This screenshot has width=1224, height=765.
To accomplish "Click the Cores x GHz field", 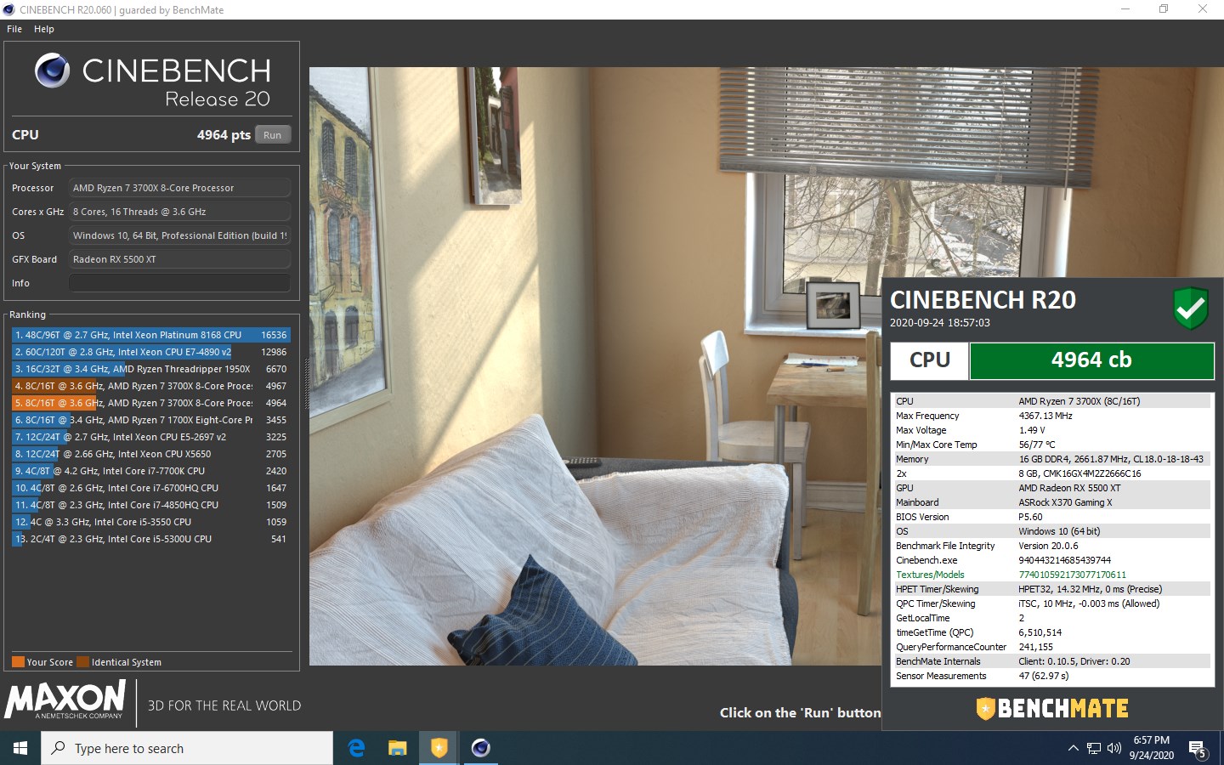I will 179,212.
